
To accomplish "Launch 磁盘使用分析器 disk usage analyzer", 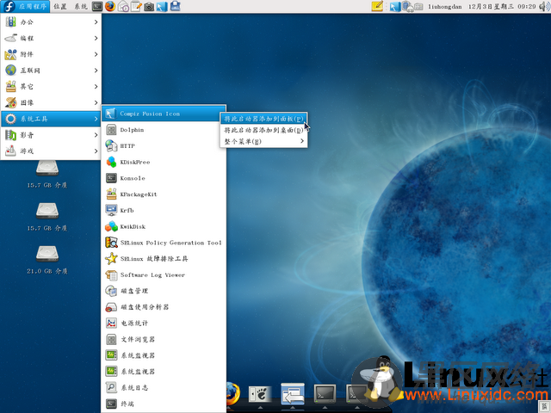I will coord(164,308).
